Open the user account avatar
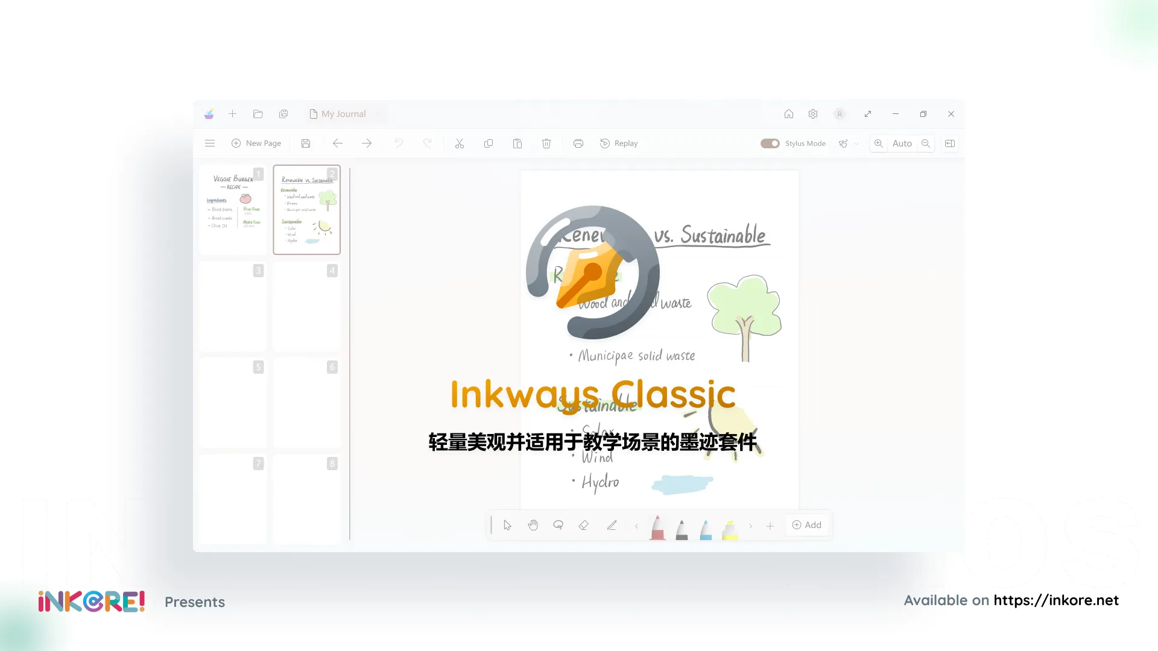This screenshot has width=1158, height=651. click(x=840, y=114)
